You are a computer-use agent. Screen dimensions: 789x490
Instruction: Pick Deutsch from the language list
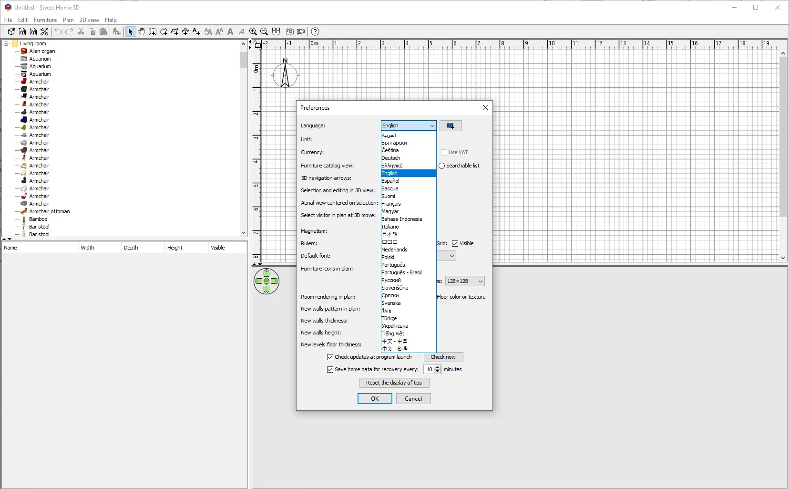(x=409, y=158)
